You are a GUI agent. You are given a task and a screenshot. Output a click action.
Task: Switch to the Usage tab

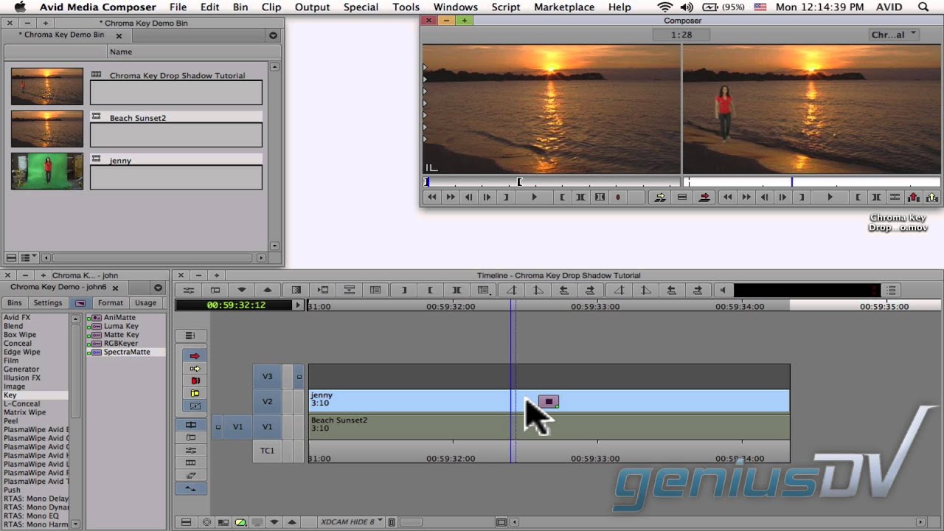pyautogui.click(x=145, y=302)
